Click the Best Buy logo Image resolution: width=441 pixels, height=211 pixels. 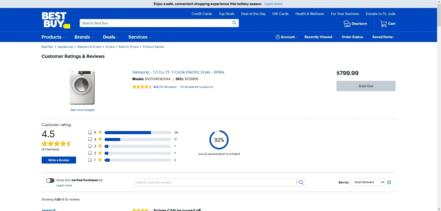click(56, 20)
